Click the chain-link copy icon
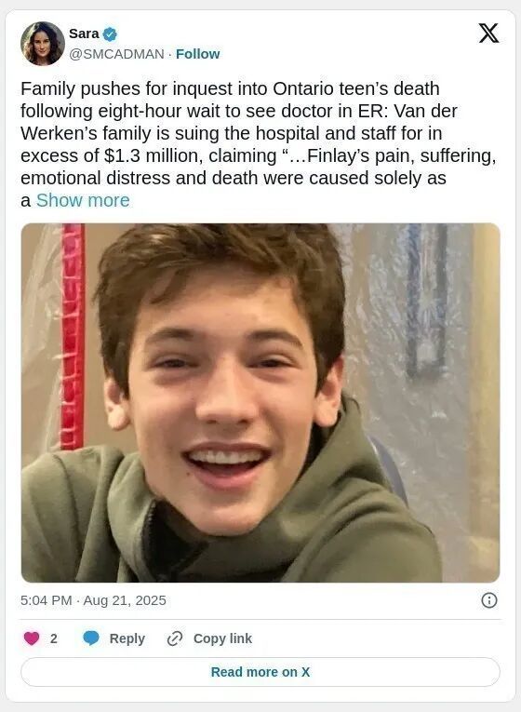521x712 pixels. coord(175,638)
